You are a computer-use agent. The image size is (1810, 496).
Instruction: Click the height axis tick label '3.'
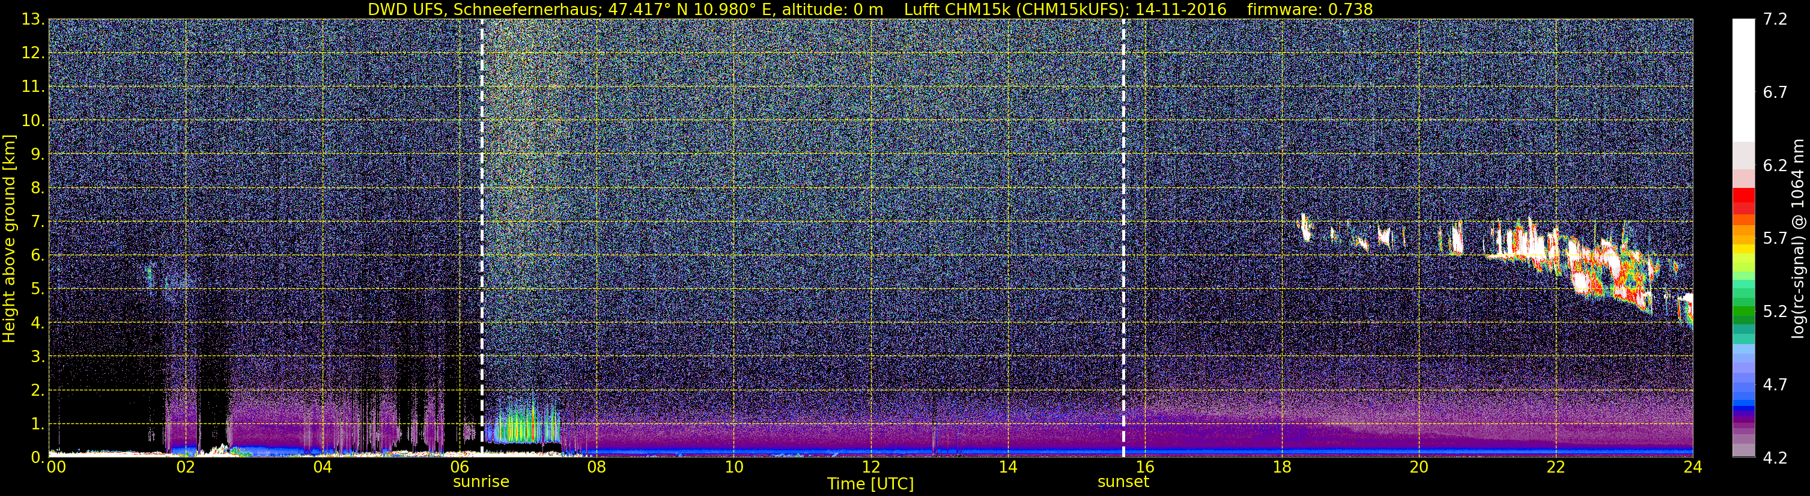coord(37,357)
